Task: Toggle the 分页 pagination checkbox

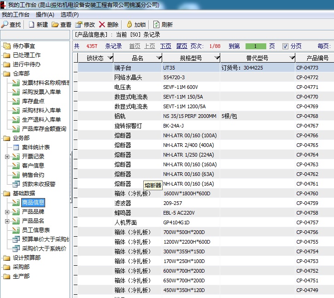Action: pyautogui.click(x=286, y=46)
